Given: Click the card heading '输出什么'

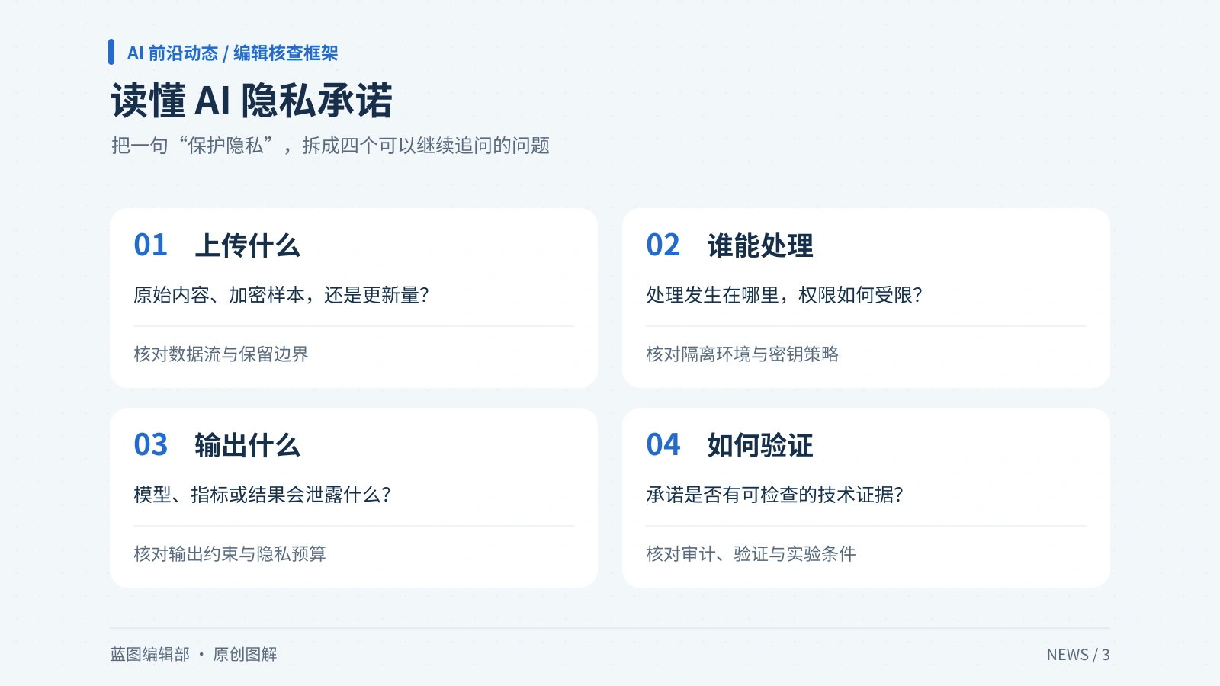Looking at the screenshot, I should (248, 445).
